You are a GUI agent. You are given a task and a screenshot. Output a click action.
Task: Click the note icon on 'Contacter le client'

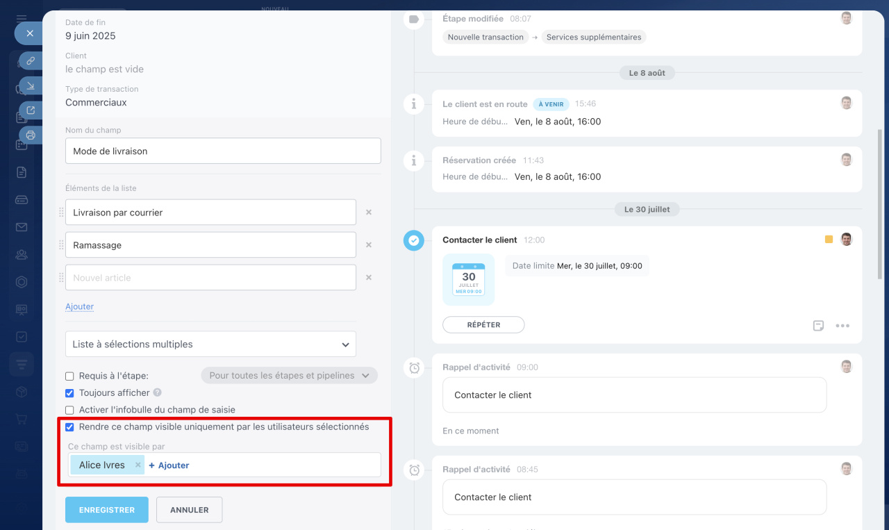coord(818,326)
